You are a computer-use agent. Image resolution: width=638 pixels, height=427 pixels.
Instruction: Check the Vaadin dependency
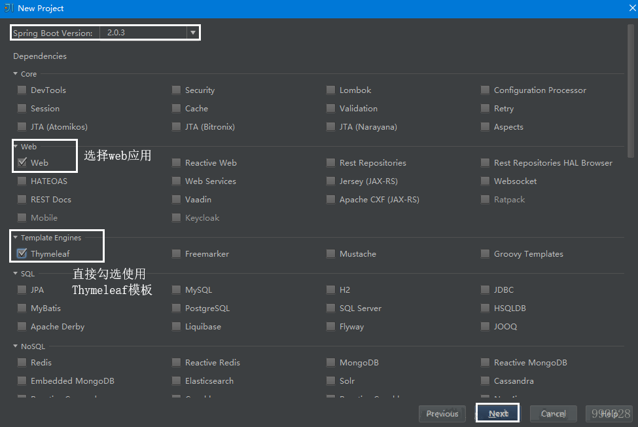pos(176,199)
